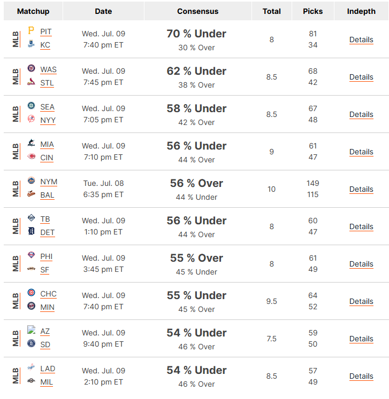The image size is (389, 399).
Task: Sort by the Picks column header
Action: point(312,11)
